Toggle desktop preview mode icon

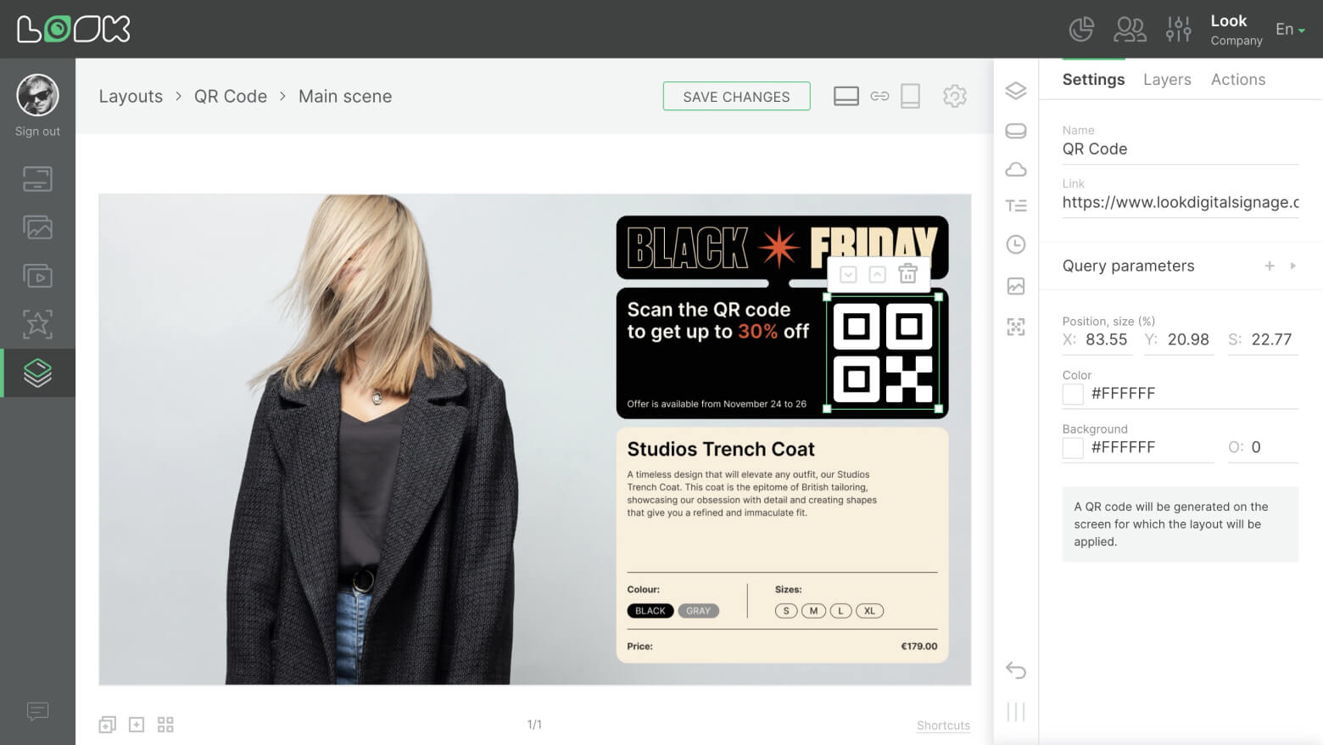point(846,96)
